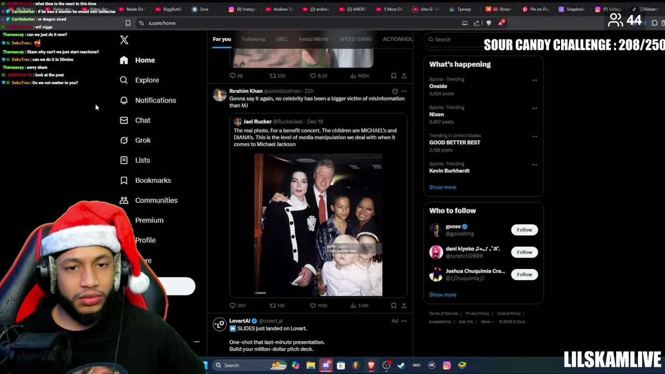Screen dimensions: 665x374
Task: Open more options for Onside trend
Action: point(535,80)
